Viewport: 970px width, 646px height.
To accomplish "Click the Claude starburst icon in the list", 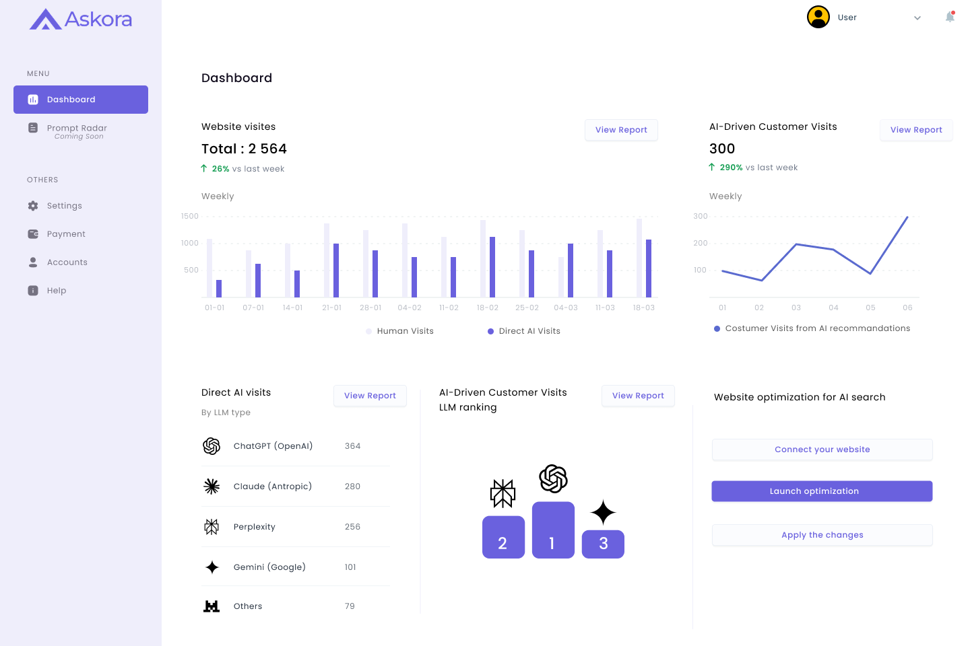I will (212, 487).
